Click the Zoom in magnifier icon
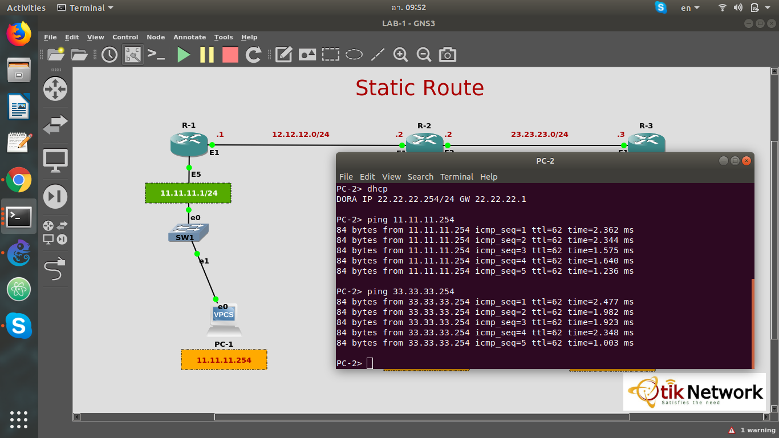This screenshot has height=438, width=779. pyautogui.click(x=401, y=55)
